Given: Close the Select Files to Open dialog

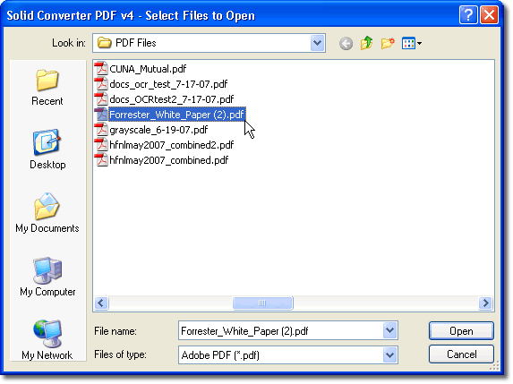Looking at the screenshot, I should point(489,15).
